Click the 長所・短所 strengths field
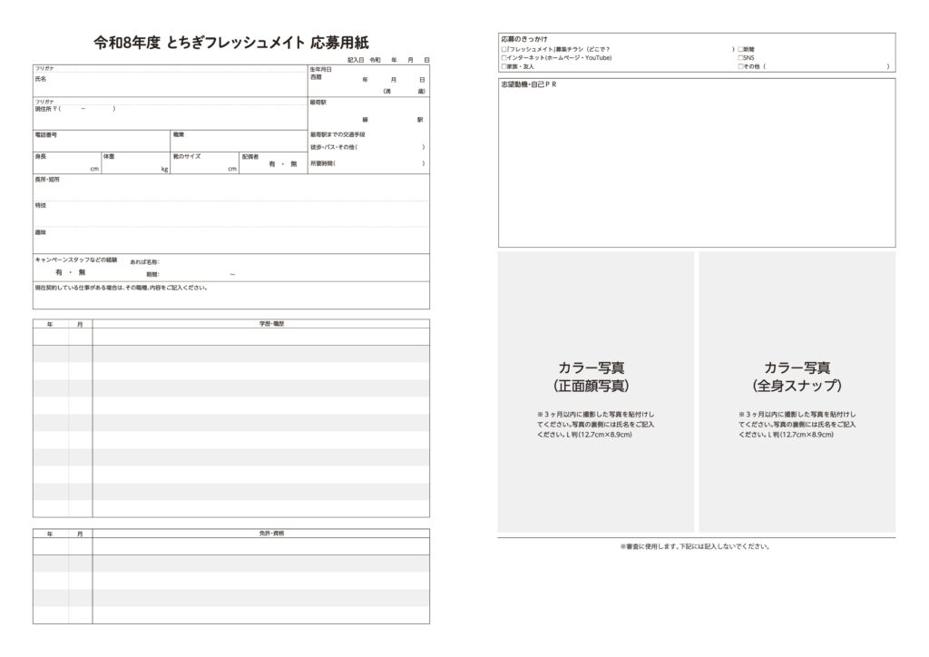Viewport: 929px width, 657px height. click(x=231, y=189)
